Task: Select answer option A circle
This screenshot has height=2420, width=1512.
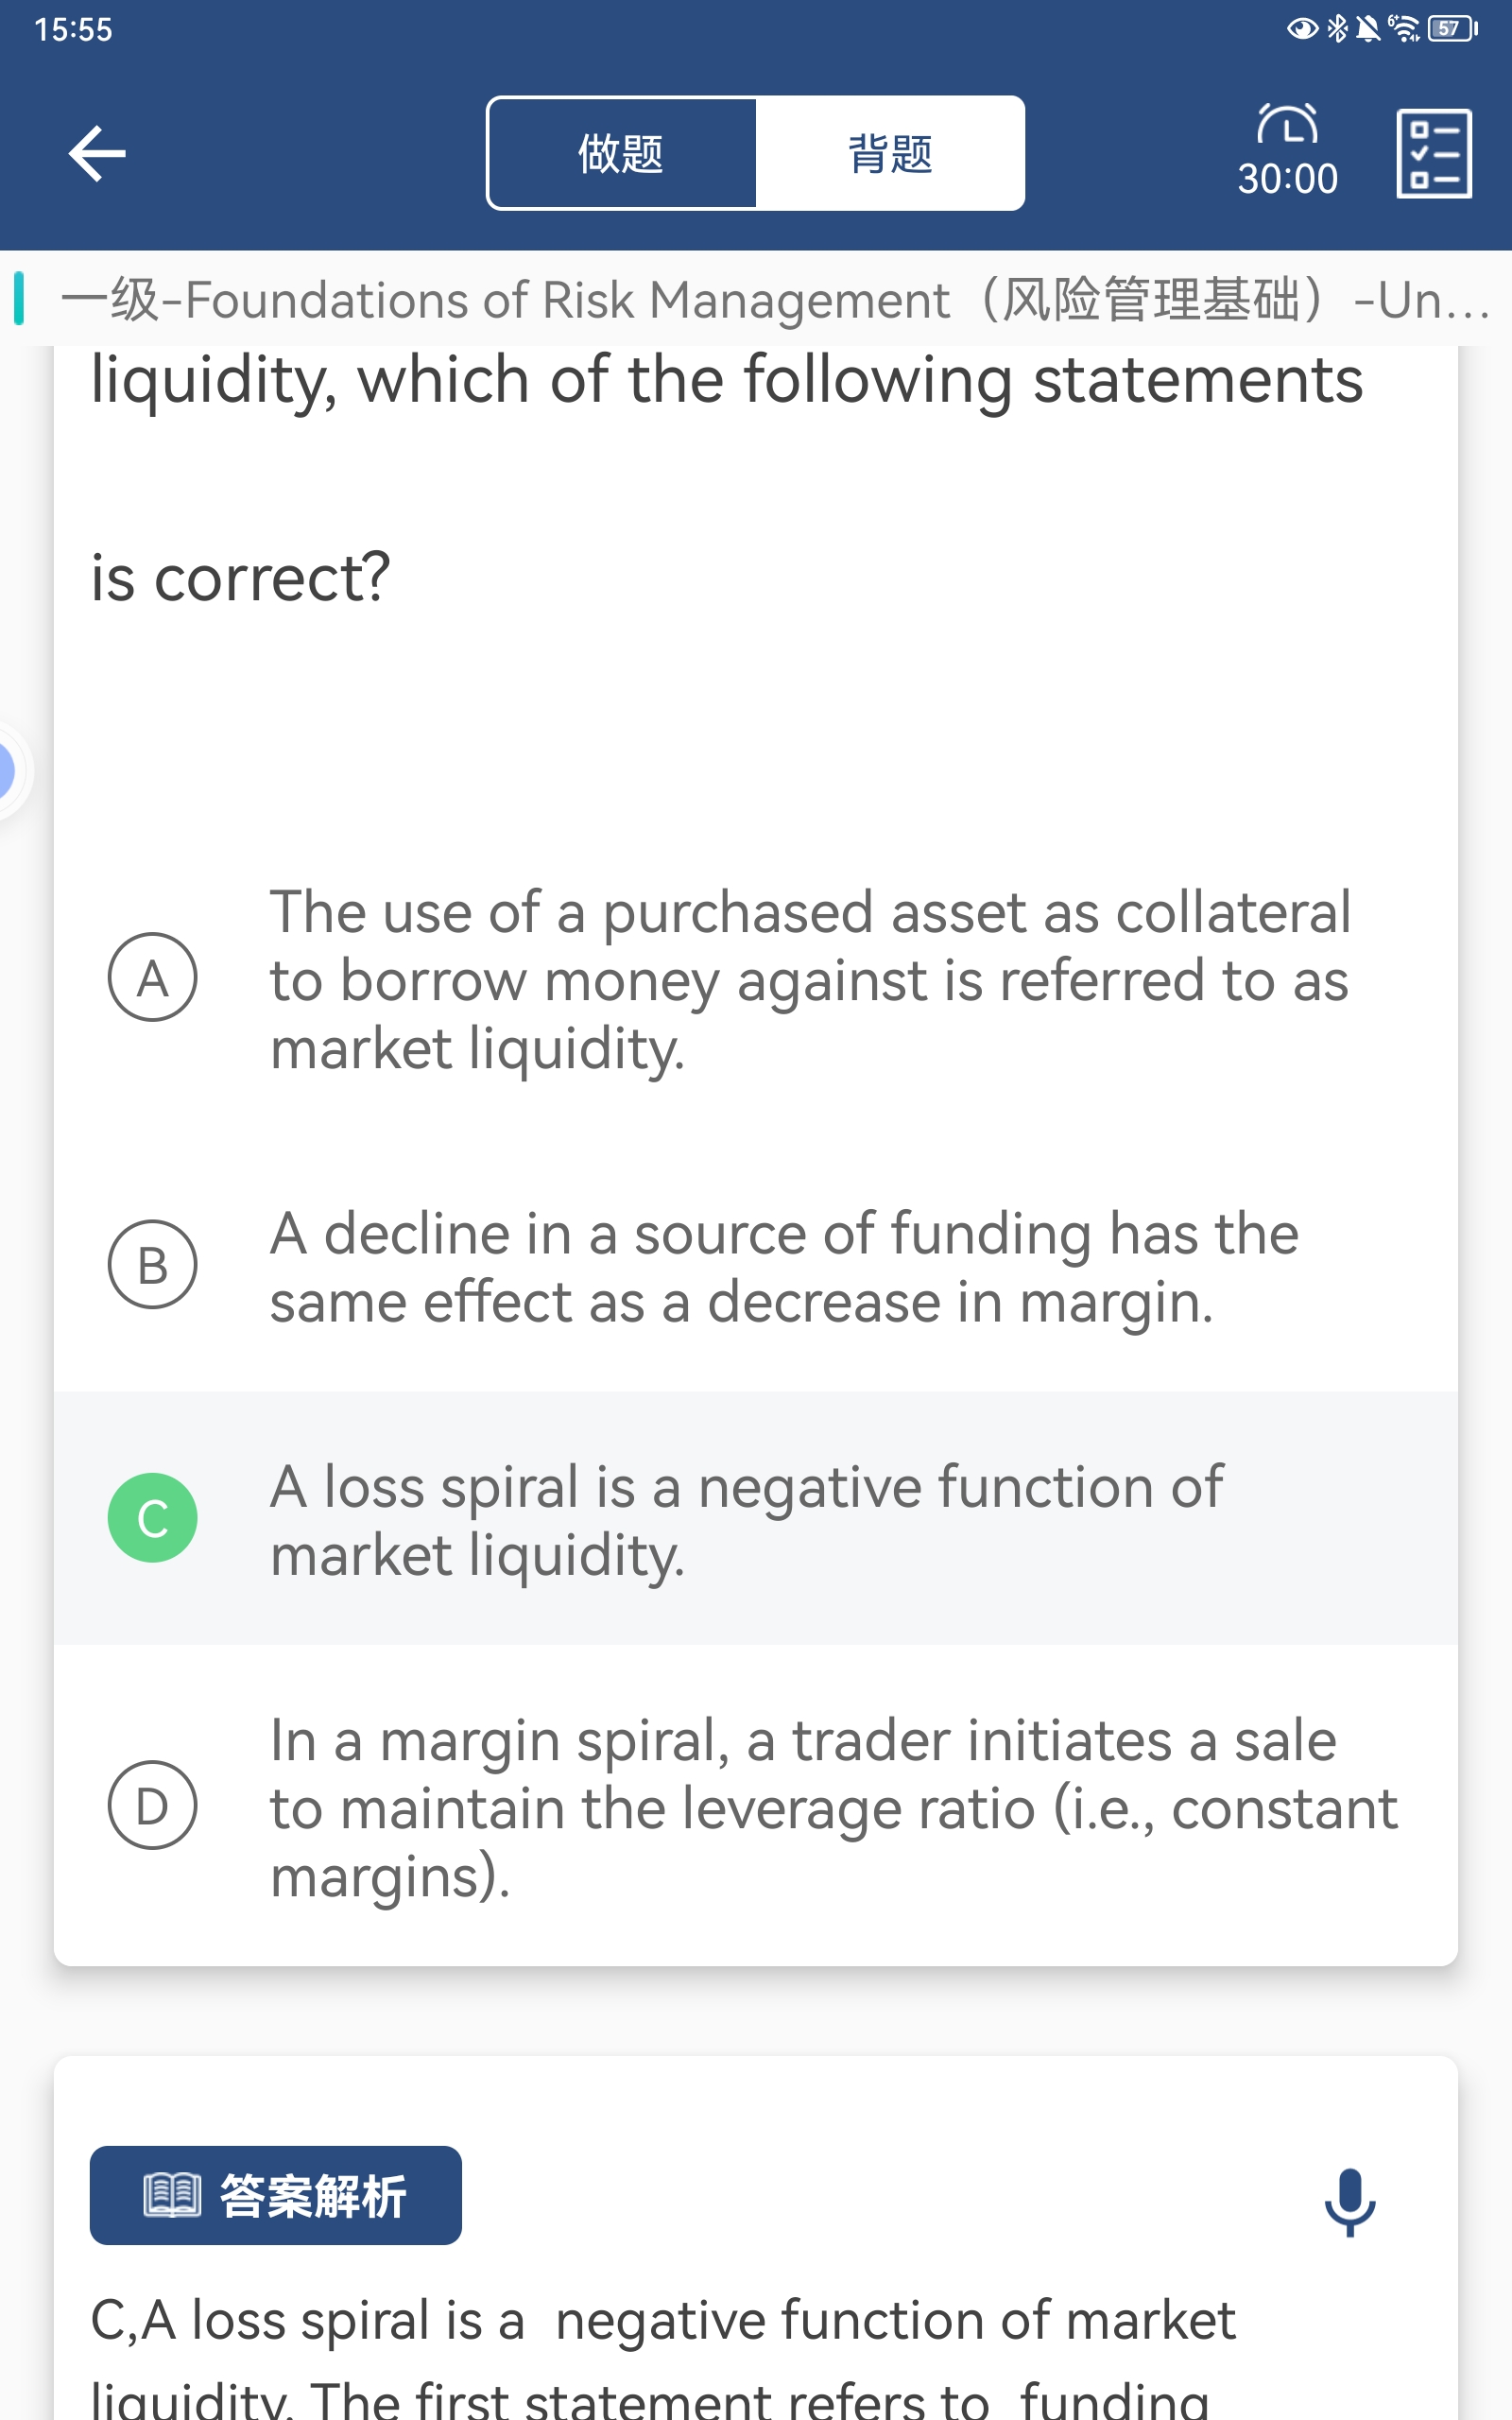Action: tap(152, 977)
